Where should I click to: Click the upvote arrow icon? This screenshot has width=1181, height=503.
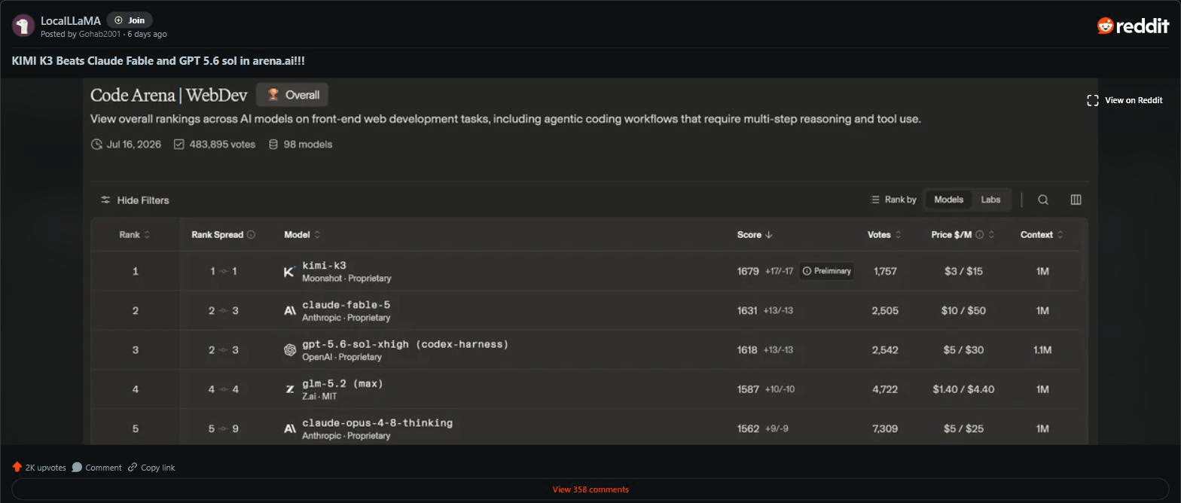(x=17, y=467)
